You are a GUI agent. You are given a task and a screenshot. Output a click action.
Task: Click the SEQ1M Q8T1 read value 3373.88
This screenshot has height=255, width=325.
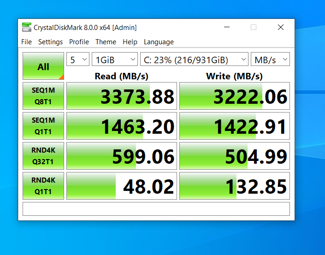point(122,96)
